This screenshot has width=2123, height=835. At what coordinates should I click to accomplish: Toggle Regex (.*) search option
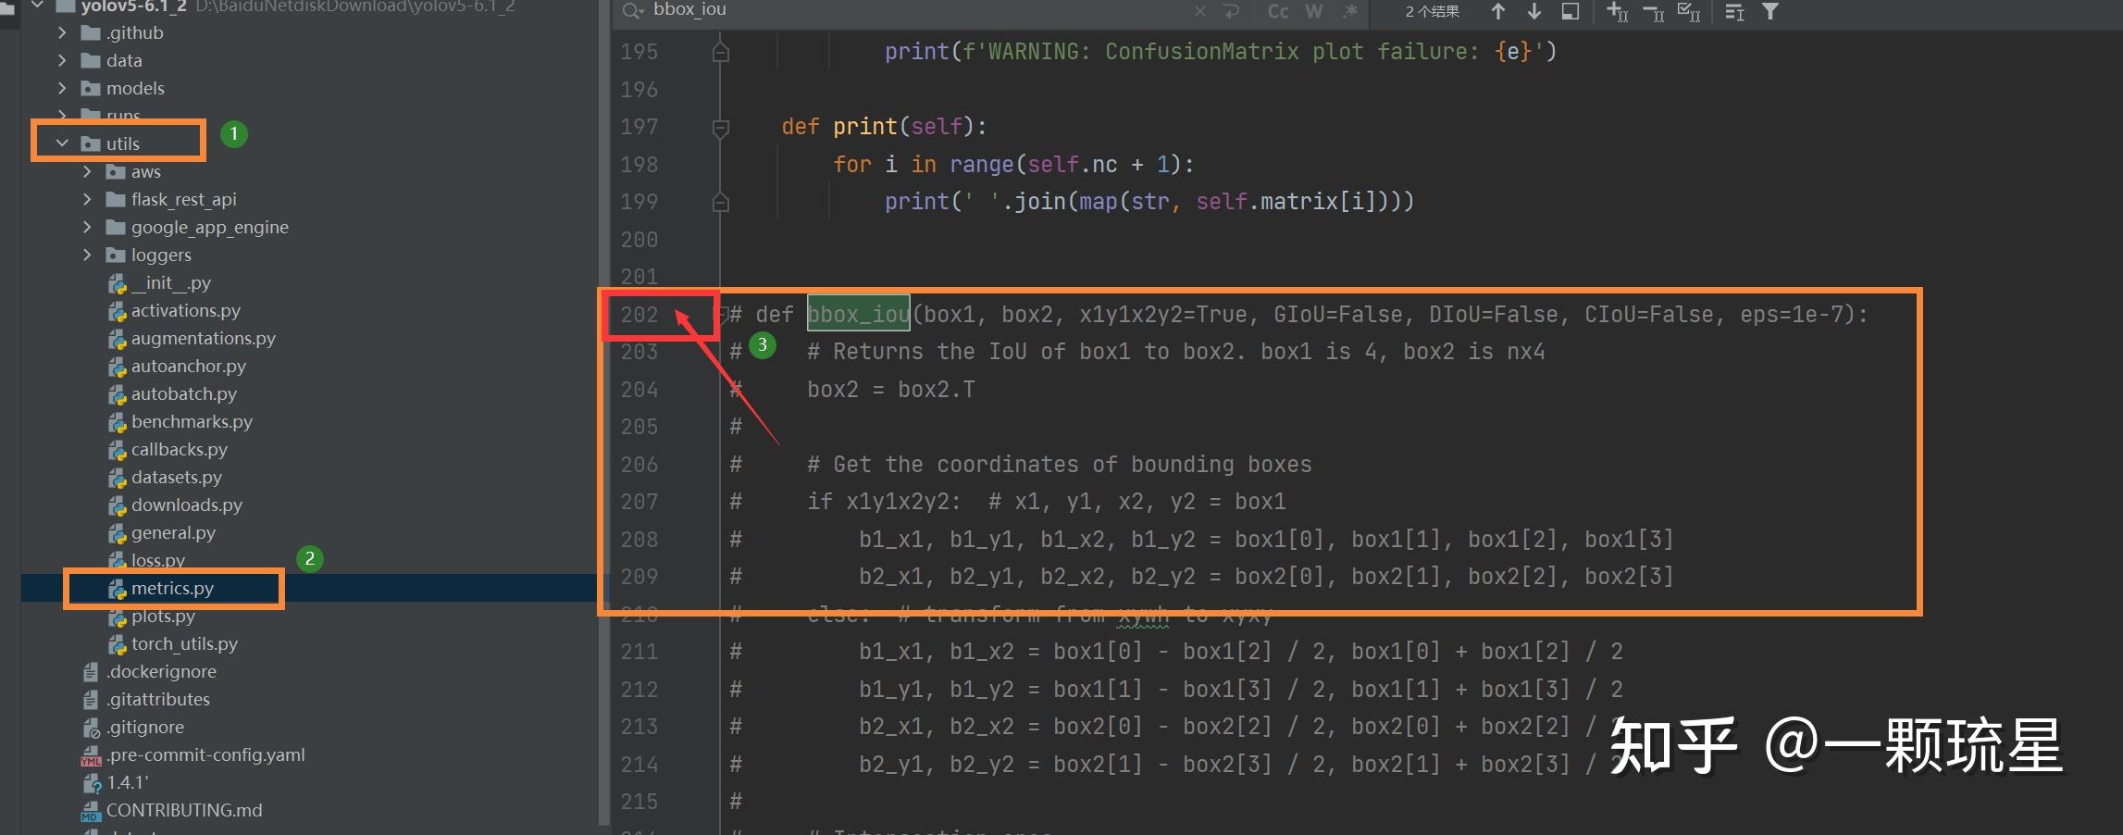pos(1350,11)
